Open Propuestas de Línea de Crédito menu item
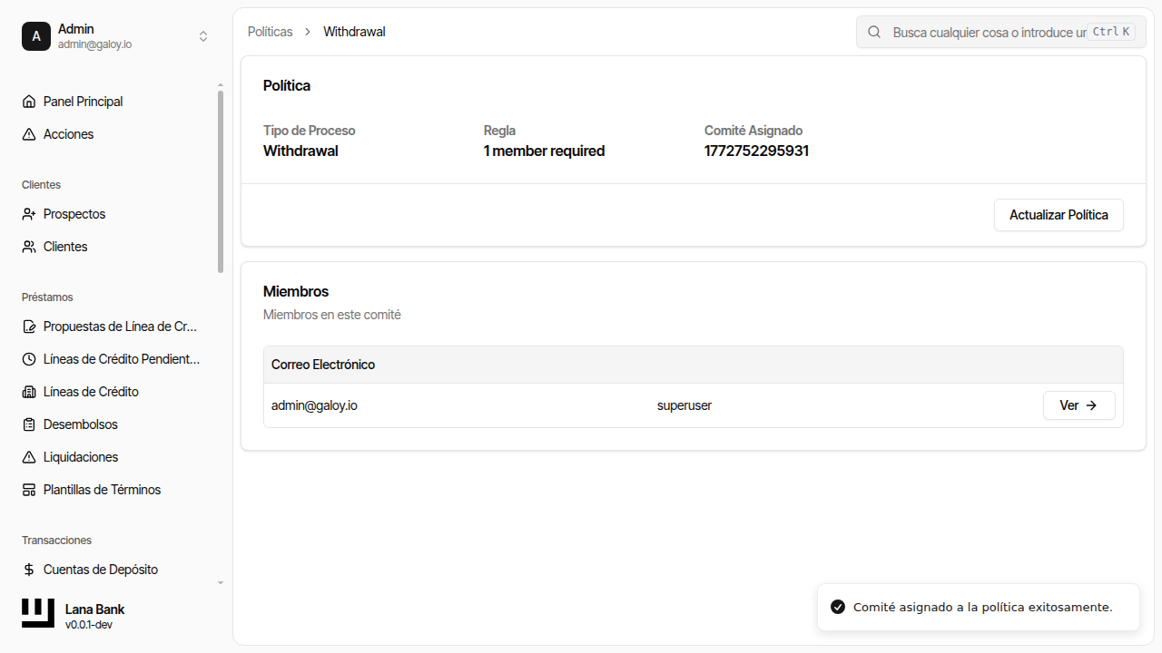Screen dimensions: 1162x653 120,326
